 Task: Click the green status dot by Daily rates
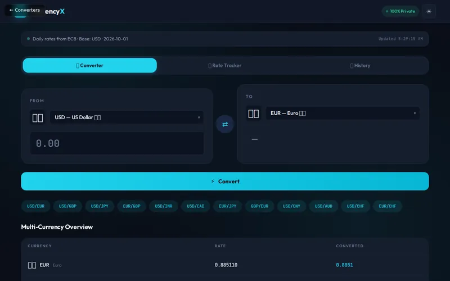(29, 39)
